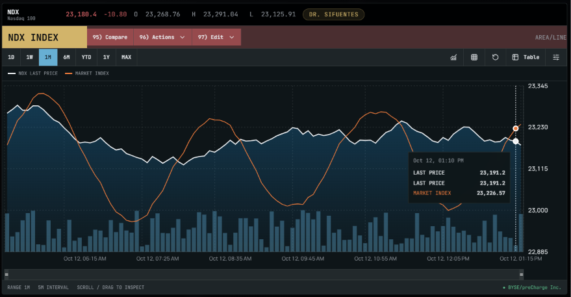Select the 1D range tab
571x297 pixels.
click(11, 57)
